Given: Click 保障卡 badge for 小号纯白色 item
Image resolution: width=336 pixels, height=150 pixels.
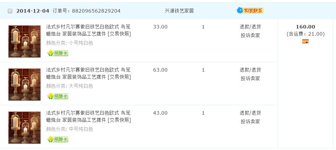Looking at the screenshot, I should click(58, 53).
